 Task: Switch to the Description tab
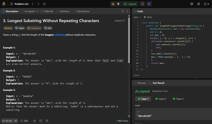[x=11, y=11]
